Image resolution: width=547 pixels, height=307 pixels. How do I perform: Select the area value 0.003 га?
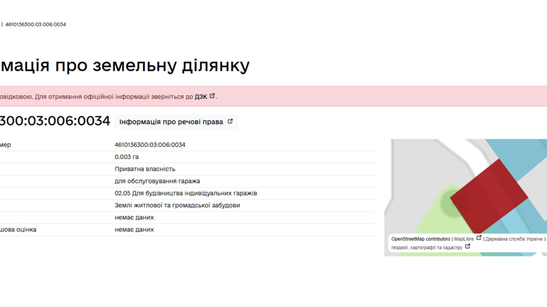[127, 157]
